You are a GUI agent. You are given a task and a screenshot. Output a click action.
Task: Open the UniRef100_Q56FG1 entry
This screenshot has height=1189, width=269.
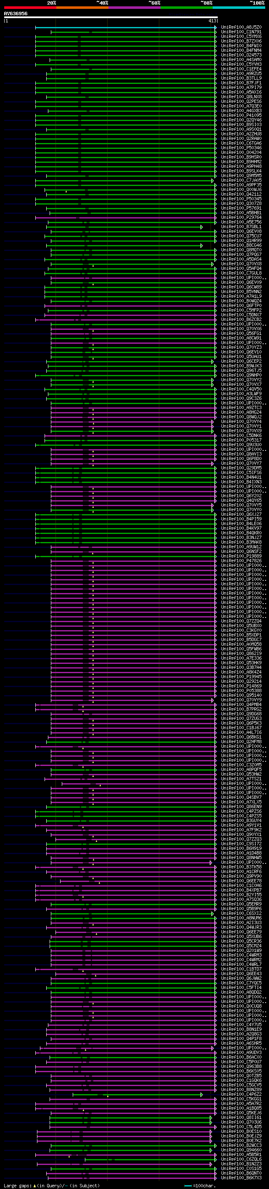coord(241,333)
